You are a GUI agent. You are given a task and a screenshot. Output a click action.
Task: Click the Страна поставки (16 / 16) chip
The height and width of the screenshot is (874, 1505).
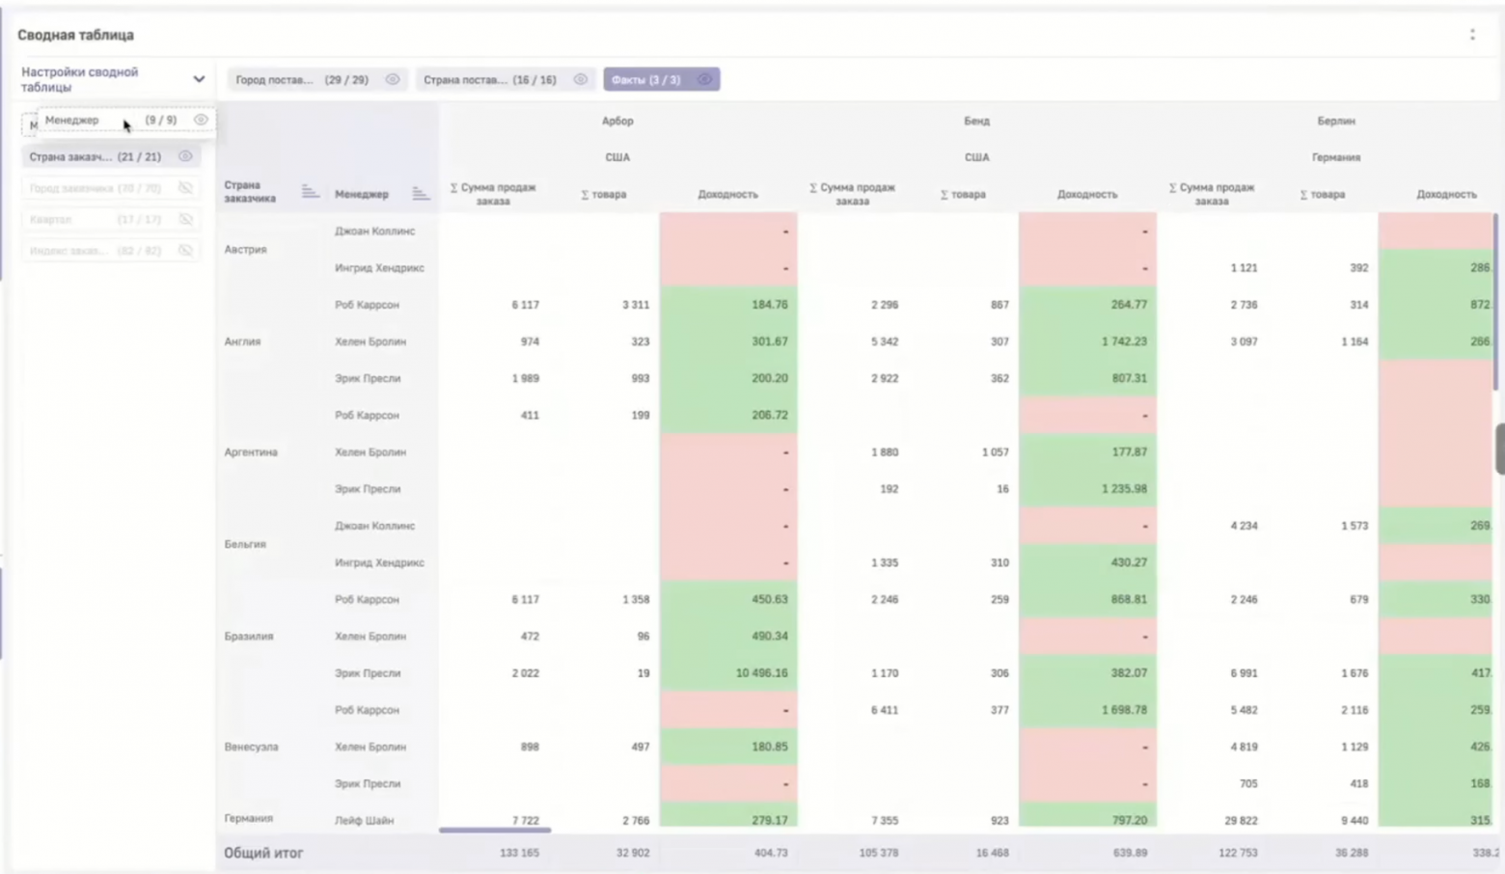tap(489, 80)
